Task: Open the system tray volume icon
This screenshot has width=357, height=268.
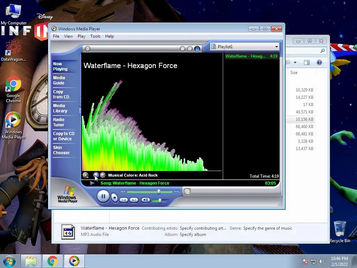Action: tap(321, 261)
